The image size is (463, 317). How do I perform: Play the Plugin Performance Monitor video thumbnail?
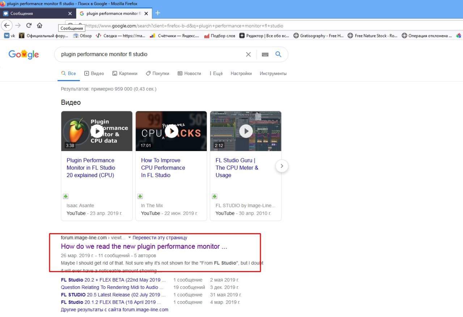[97, 131]
